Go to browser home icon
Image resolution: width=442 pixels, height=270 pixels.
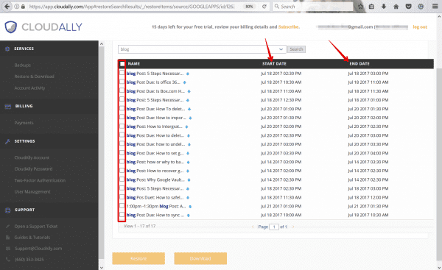pos(396,7)
